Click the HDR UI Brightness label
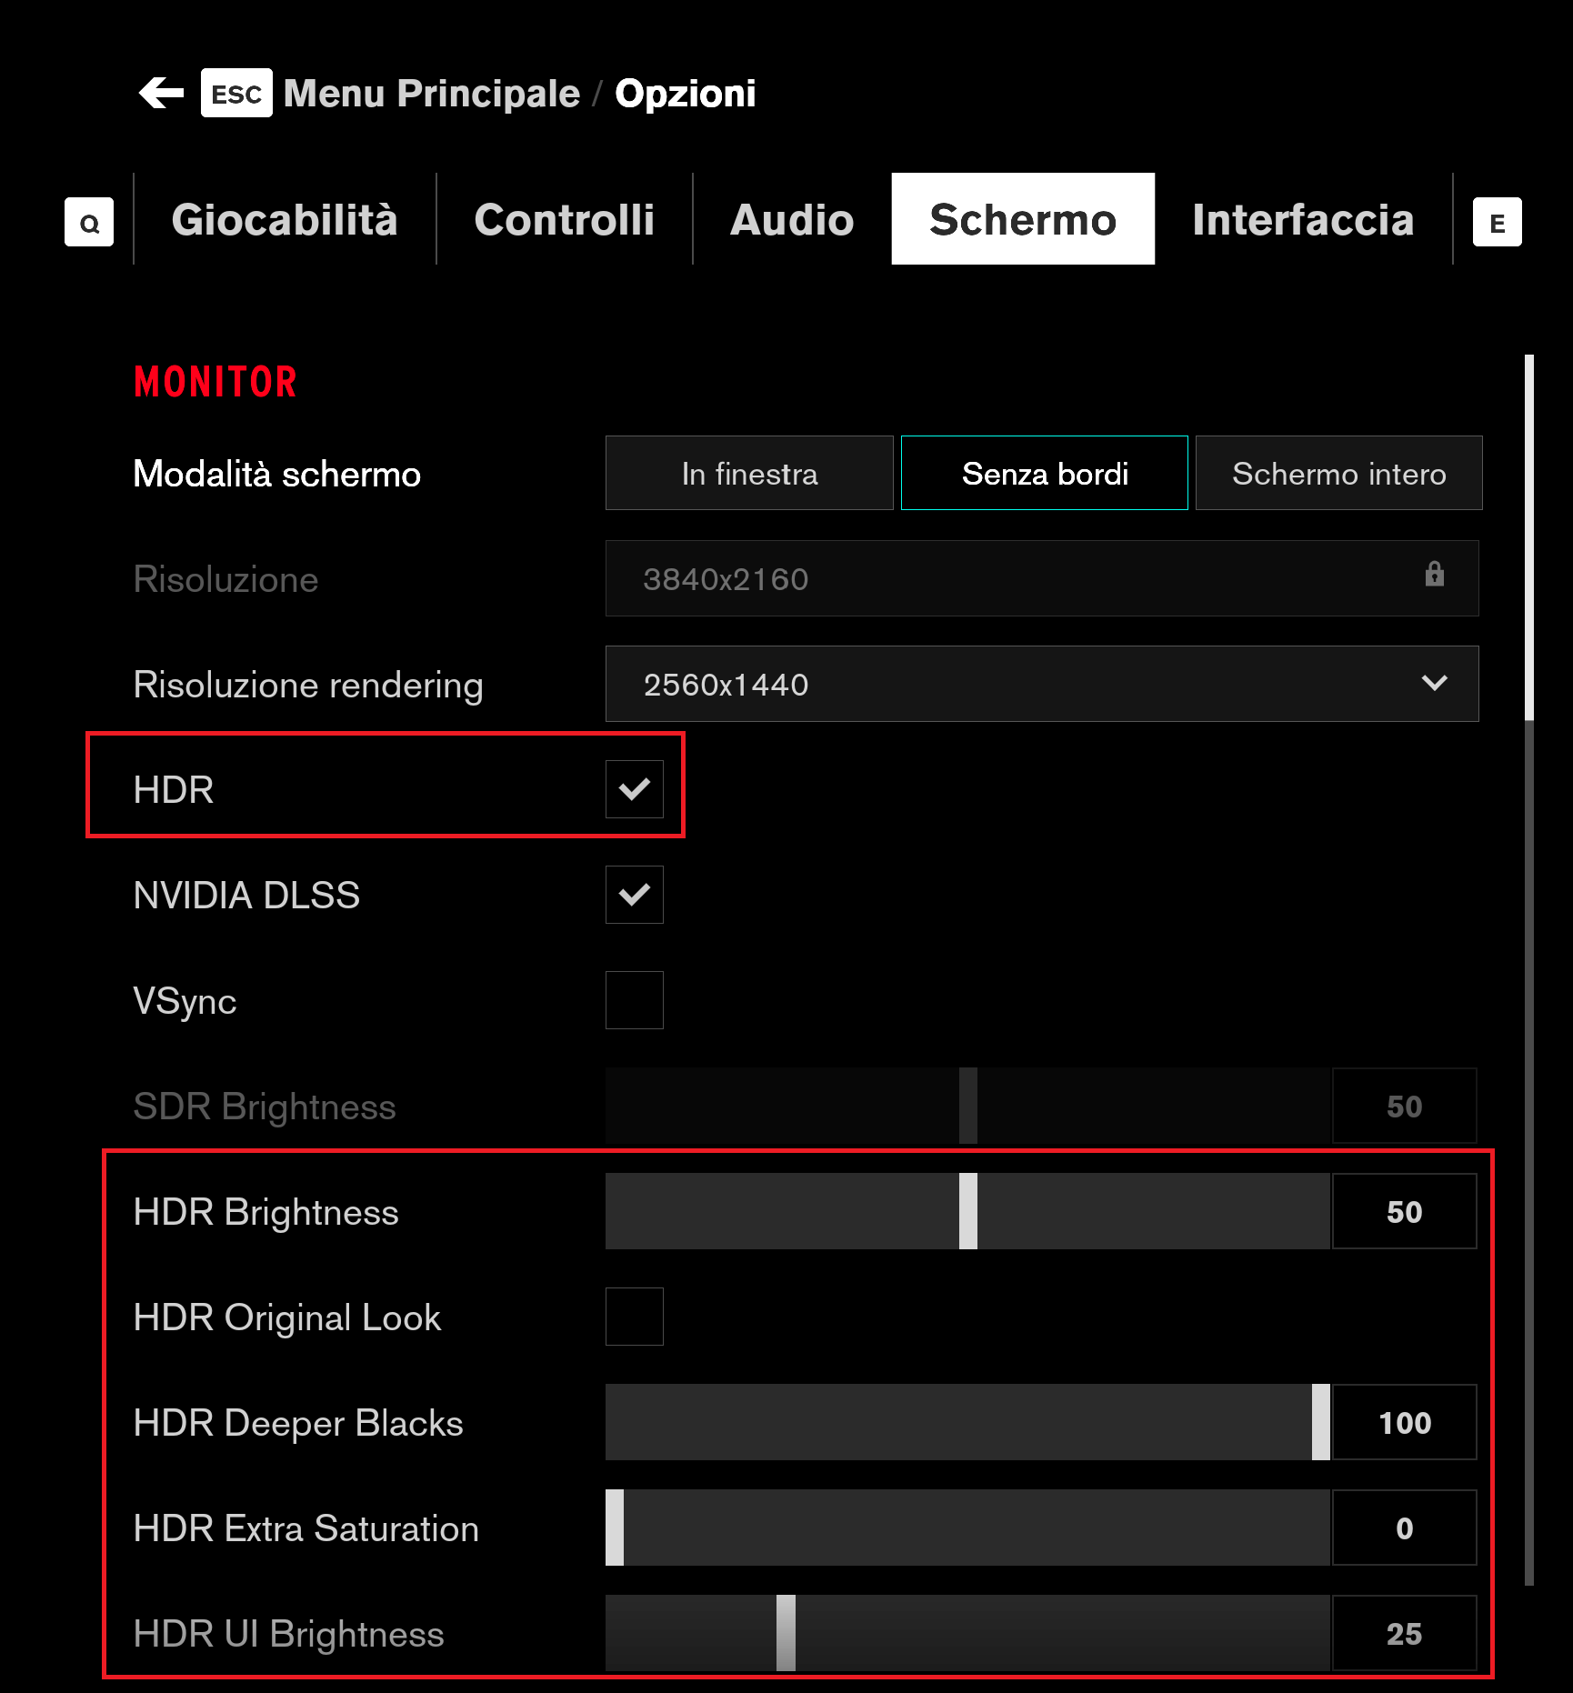Screen dimensions: 1573x1693 click(288, 1634)
